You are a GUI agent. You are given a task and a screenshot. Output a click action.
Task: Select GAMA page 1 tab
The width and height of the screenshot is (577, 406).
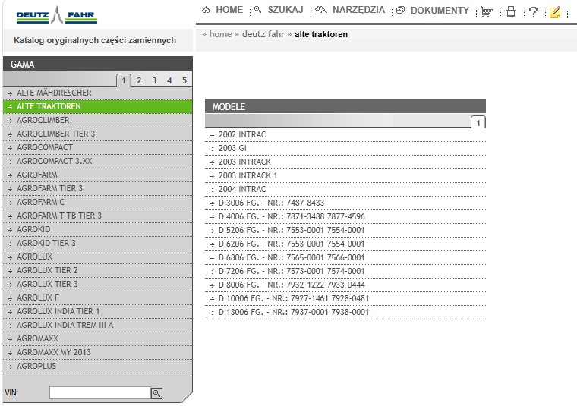point(124,80)
